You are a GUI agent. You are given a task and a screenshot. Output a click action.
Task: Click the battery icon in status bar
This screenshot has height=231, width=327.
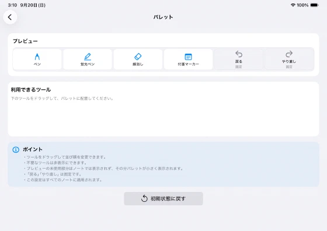(x=315, y=5)
